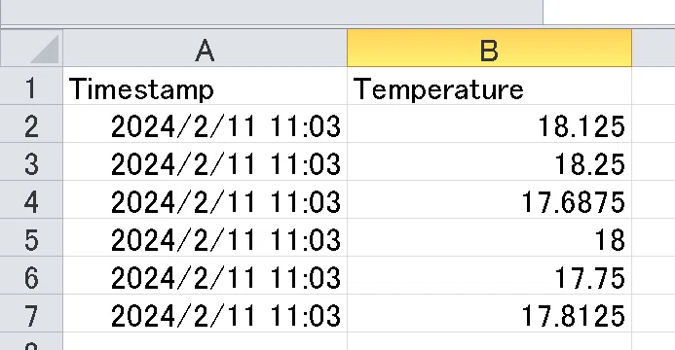Viewport: 675px width, 350px height.
Task: Click the Temperature header cell
Action: coord(490,86)
